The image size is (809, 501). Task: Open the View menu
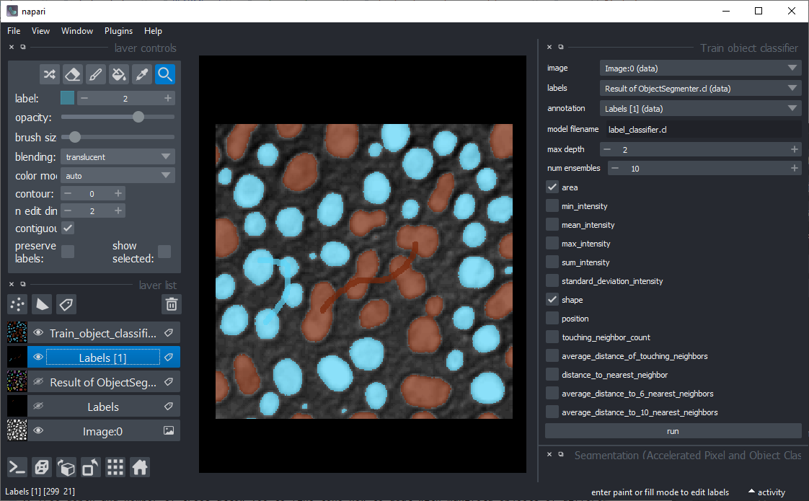40,31
